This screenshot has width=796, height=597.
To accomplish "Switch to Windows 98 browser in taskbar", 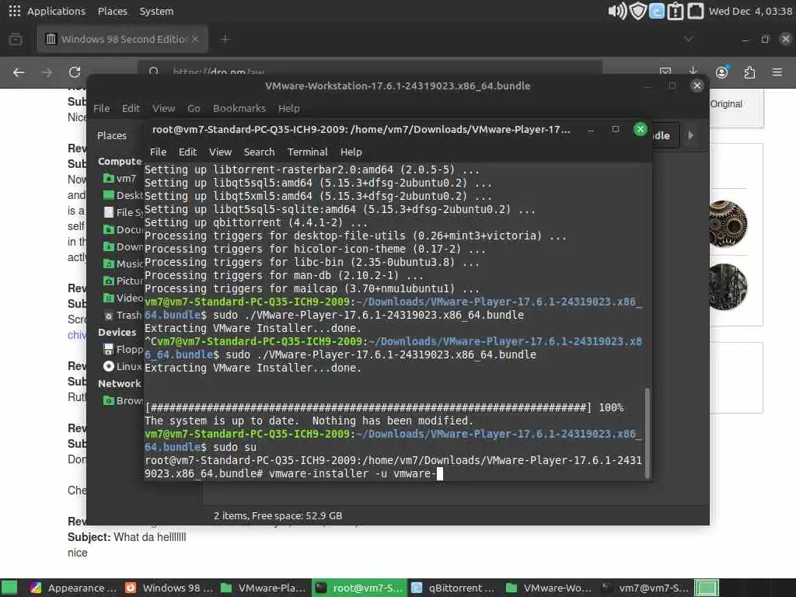I will pos(169,588).
